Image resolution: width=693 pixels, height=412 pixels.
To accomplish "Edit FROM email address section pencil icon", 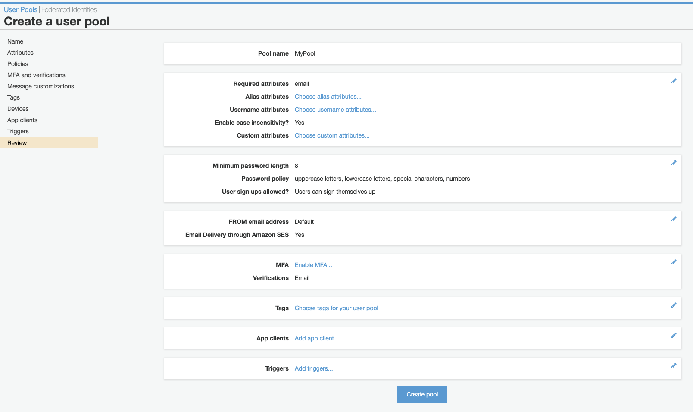I will (674, 219).
